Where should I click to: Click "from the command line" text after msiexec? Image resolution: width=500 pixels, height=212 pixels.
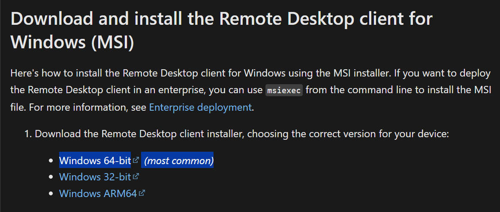click(x=348, y=90)
